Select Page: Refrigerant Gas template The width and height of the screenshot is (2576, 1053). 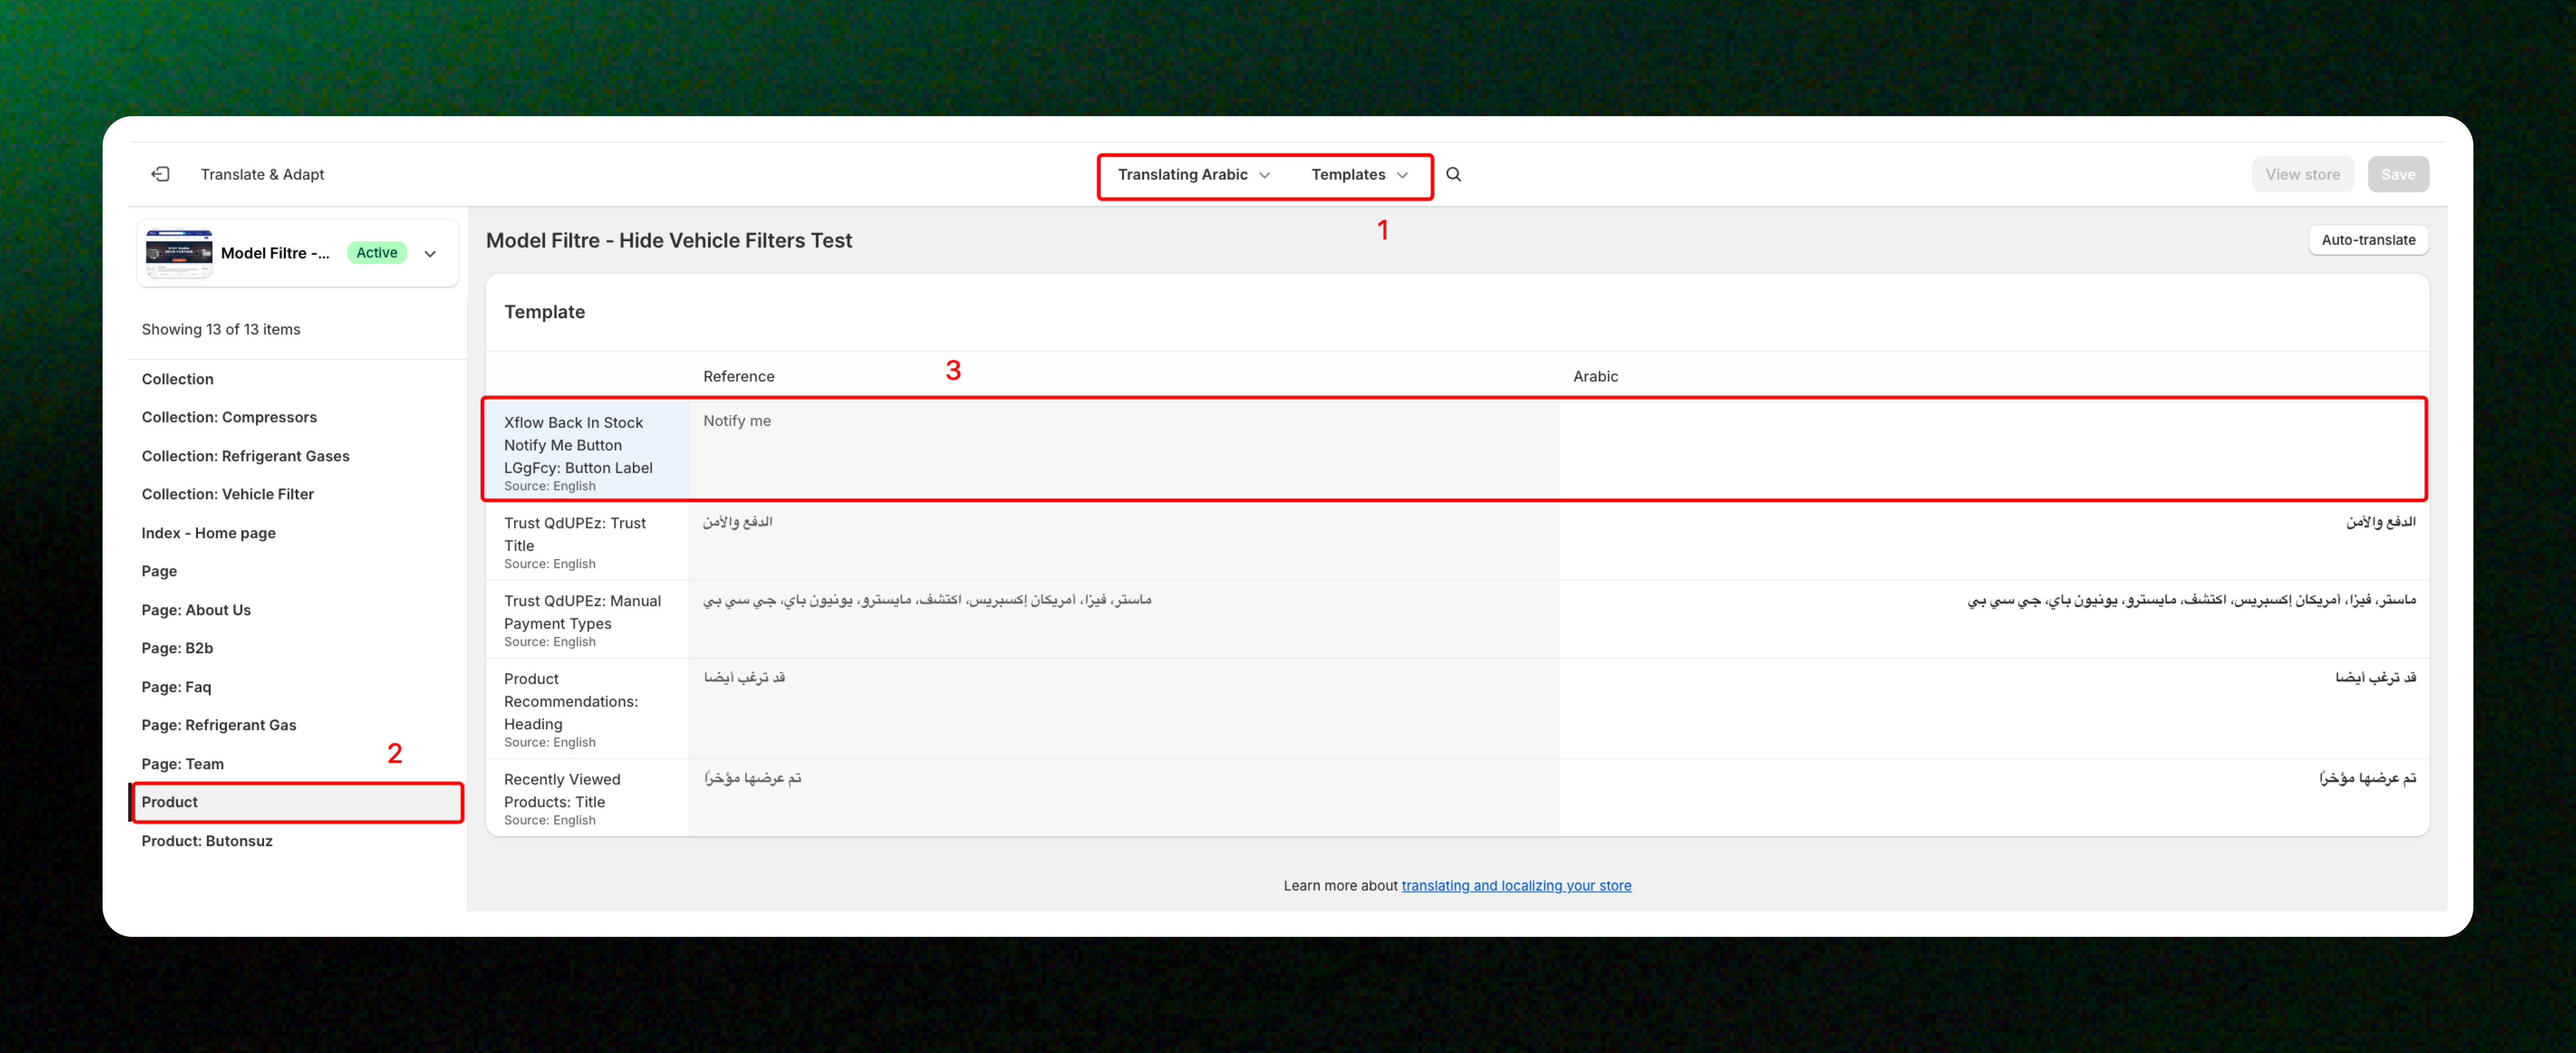pos(298,725)
